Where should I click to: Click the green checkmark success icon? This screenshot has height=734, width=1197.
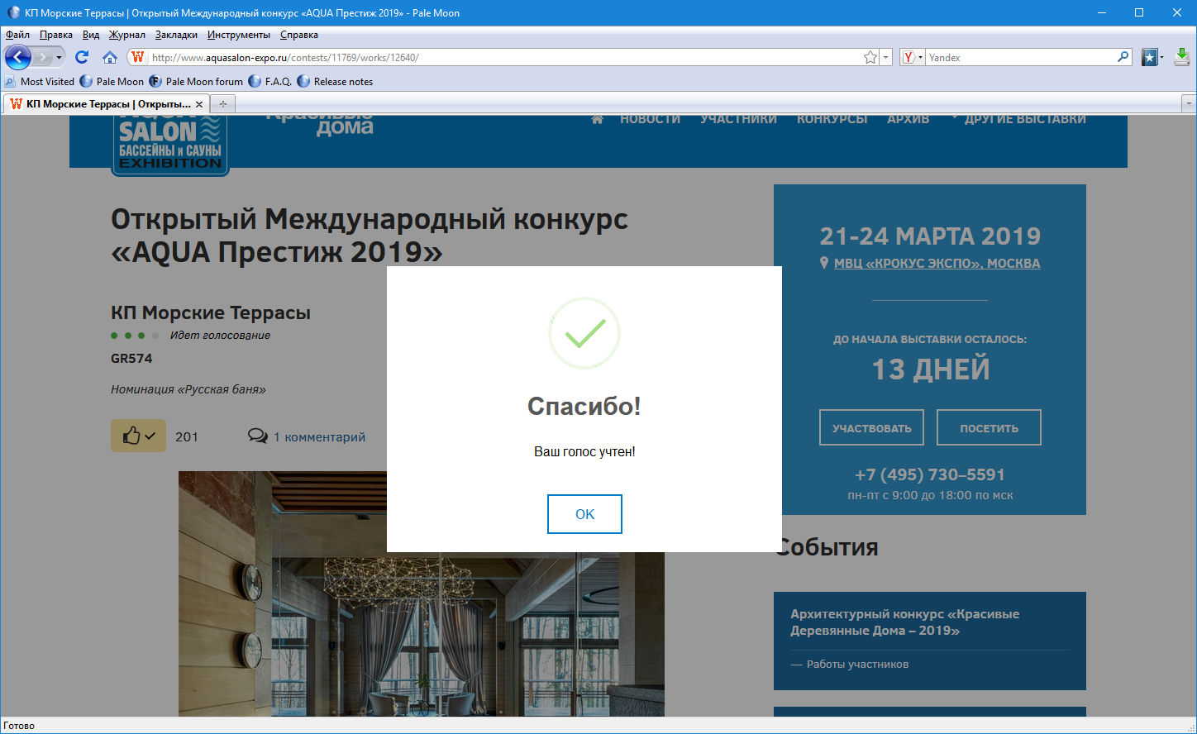[x=584, y=333]
